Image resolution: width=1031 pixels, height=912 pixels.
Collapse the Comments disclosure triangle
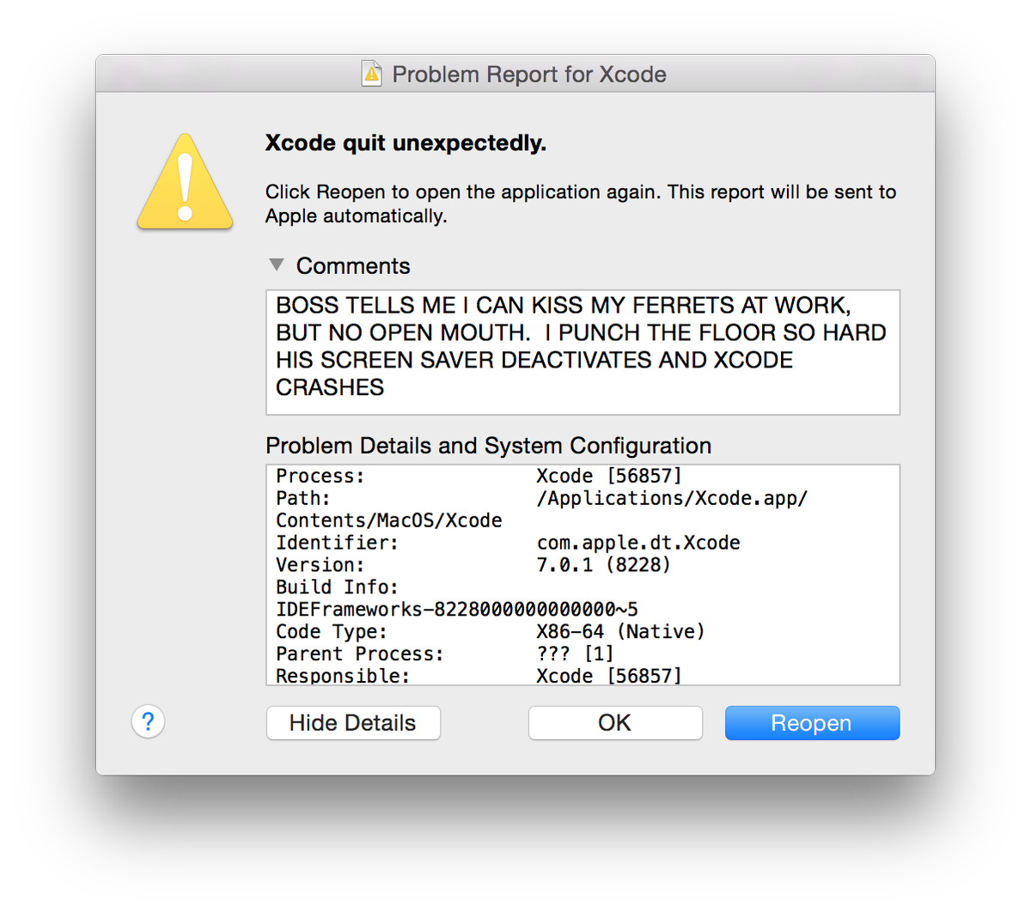click(x=277, y=265)
